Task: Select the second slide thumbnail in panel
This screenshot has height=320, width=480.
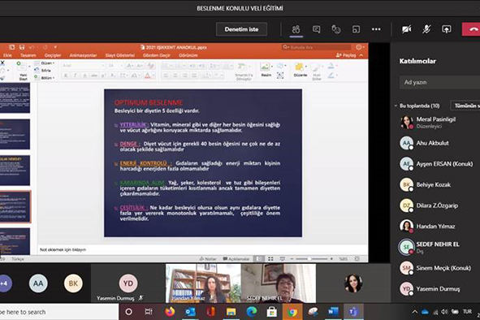Action: pyautogui.click(x=15, y=135)
